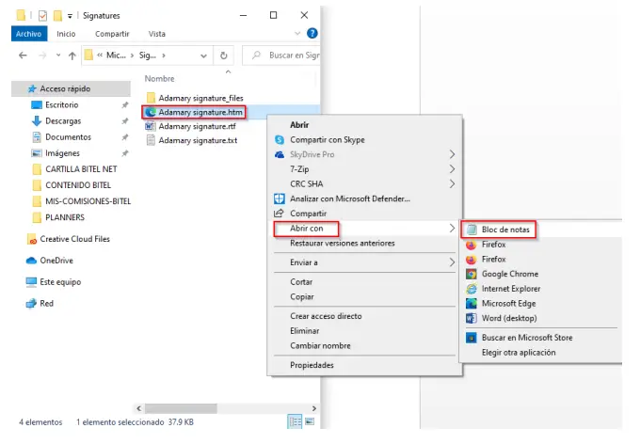
Task: Expand the CRC SHA submenu
Action: 365,184
